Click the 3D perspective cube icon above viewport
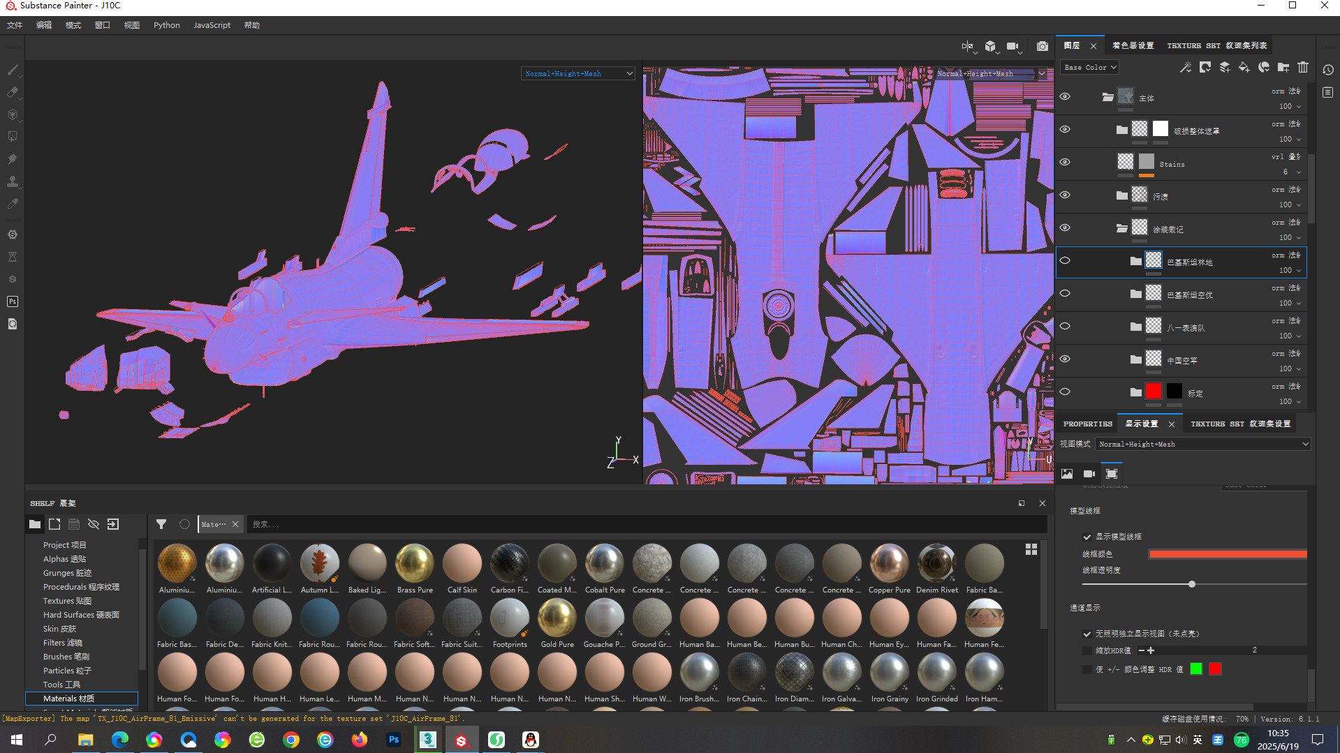This screenshot has height=753, width=1340. click(991, 47)
